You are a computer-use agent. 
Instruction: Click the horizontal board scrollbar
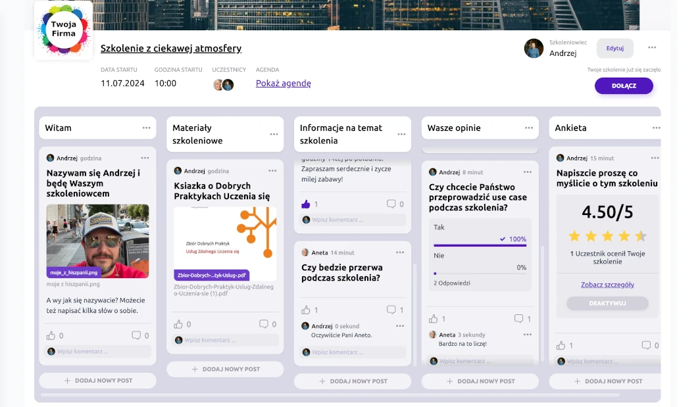[x=330, y=395]
